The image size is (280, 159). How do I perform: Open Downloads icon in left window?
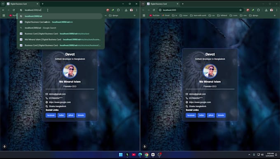126,10
